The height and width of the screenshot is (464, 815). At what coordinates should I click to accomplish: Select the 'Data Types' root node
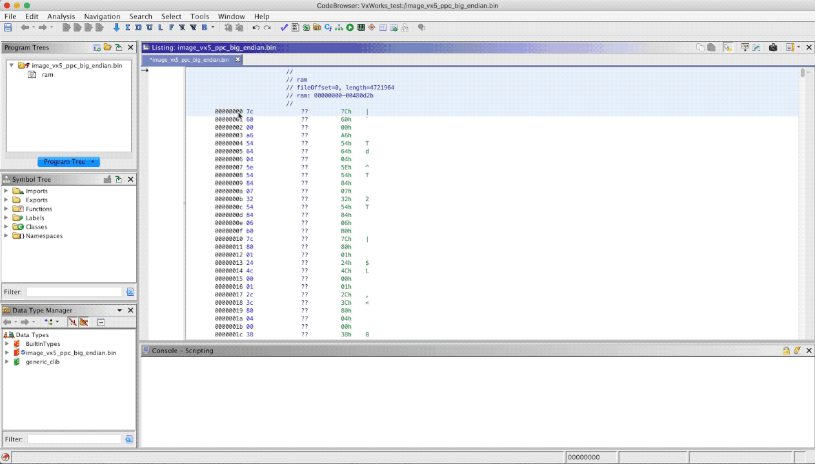click(32, 335)
